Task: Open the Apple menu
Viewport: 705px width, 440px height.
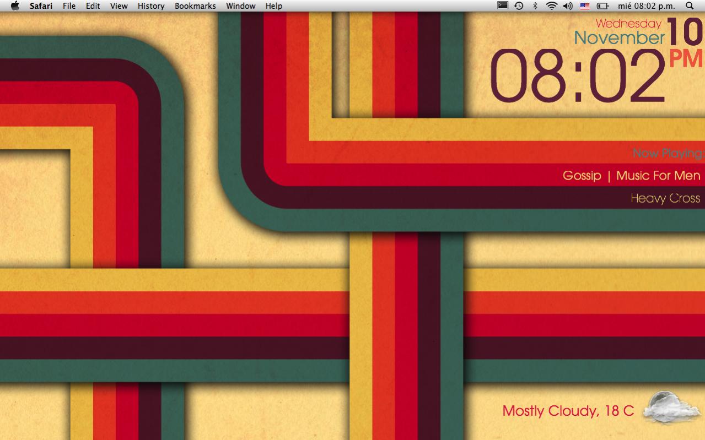Action: [x=15, y=6]
